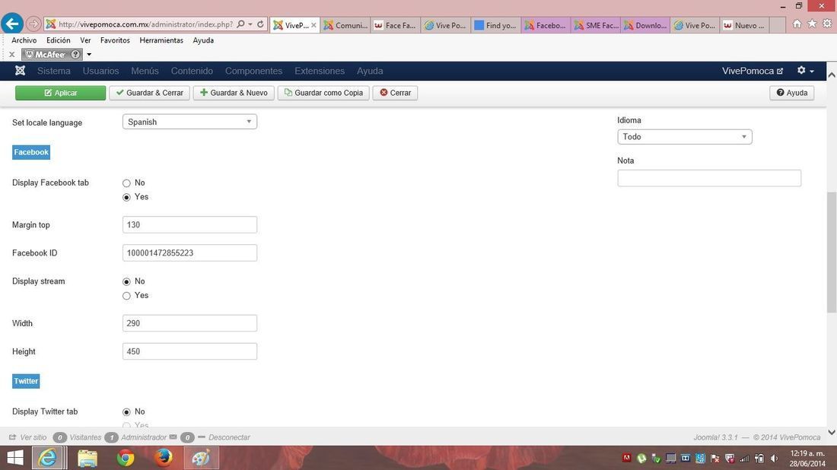
Task: Open the Paint app in the taskbar
Action: tap(201, 458)
